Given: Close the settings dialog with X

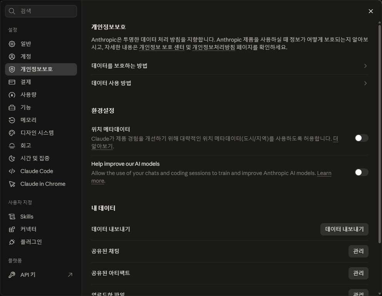Looking at the screenshot, I should click(x=370, y=11).
